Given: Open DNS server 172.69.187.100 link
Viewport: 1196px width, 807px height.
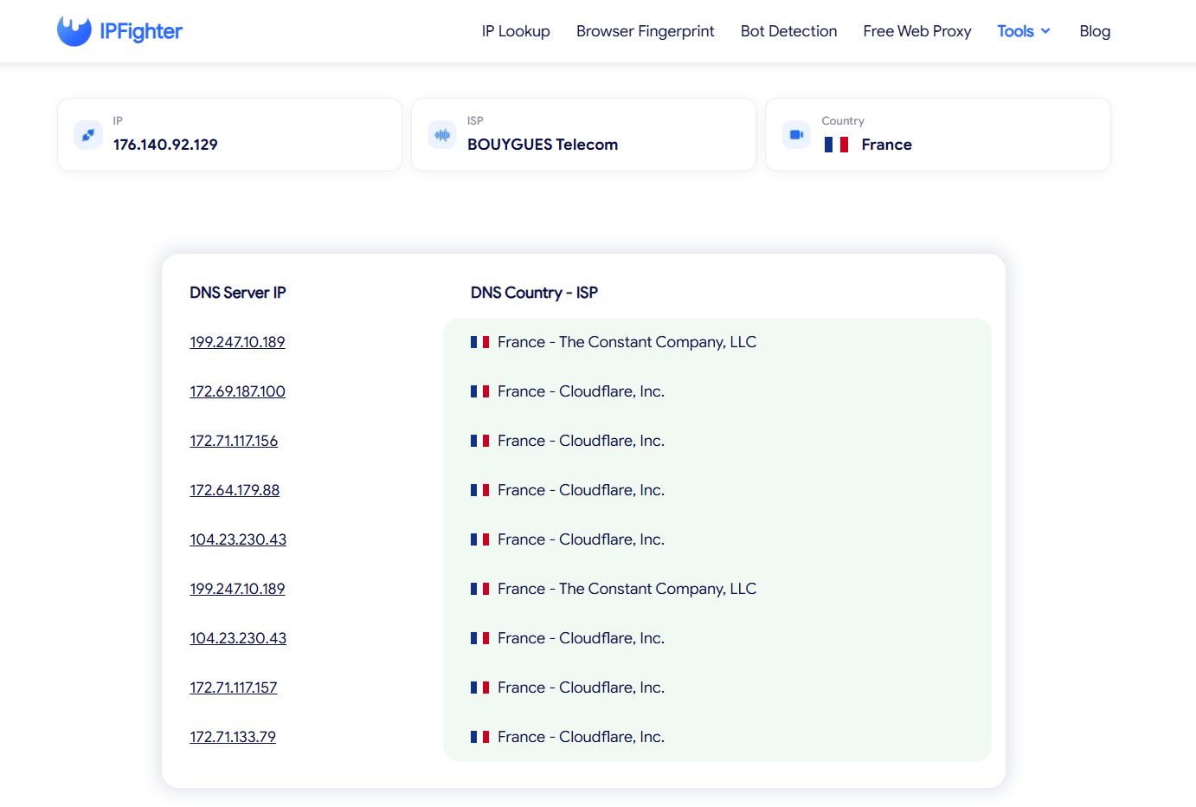Looking at the screenshot, I should point(238,391).
